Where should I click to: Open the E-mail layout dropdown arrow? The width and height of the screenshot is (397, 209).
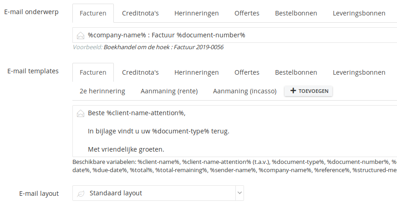(239, 193)
